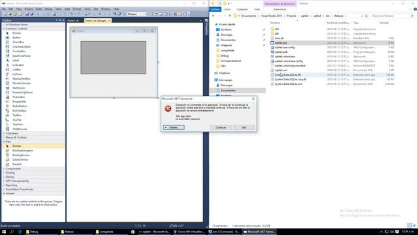Expand the Menus & Toolbars toolbox group

click(4, 138)
